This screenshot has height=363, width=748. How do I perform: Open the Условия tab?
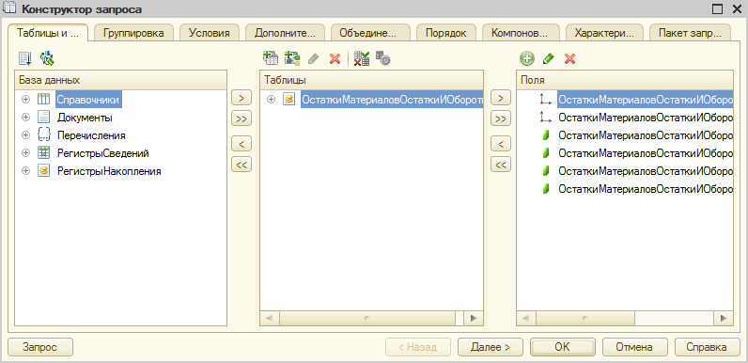coord(209,33)
